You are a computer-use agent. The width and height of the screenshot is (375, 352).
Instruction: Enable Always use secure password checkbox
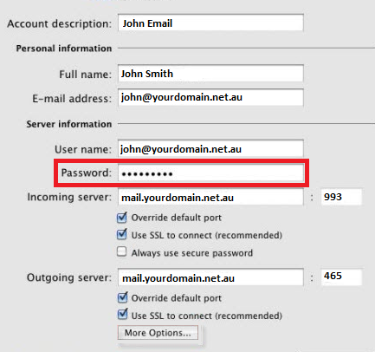click(122, 251)
